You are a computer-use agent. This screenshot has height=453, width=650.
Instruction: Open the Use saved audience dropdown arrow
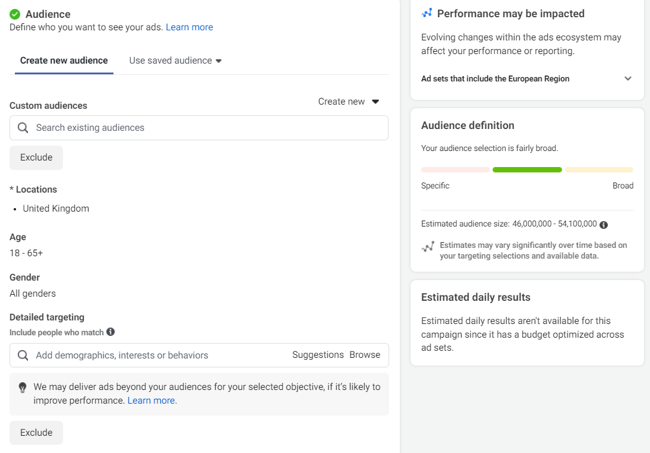click(x=219, y=61)
